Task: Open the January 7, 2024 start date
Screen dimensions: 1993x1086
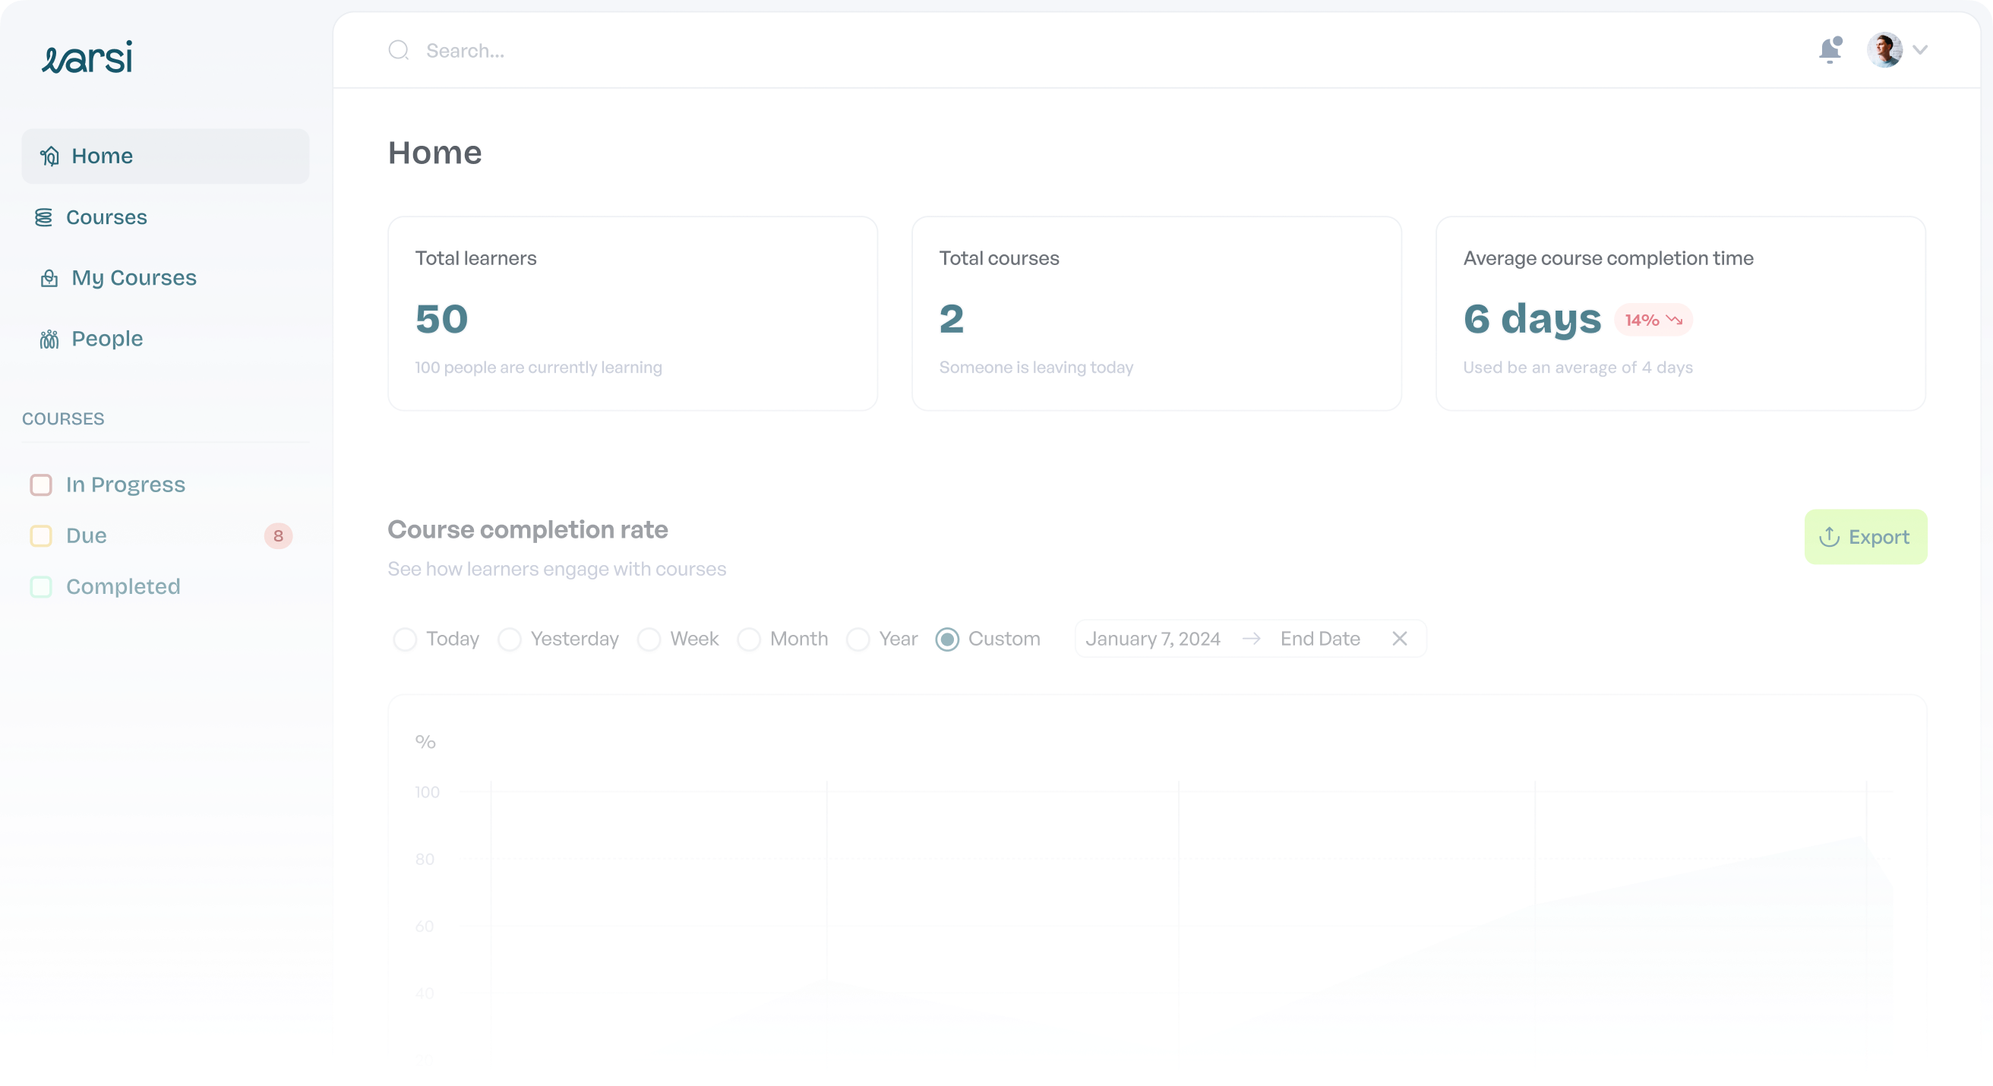Action: coord(1152,639)
